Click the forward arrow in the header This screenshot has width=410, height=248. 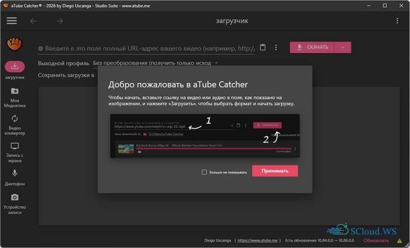(x=60, y=21)
